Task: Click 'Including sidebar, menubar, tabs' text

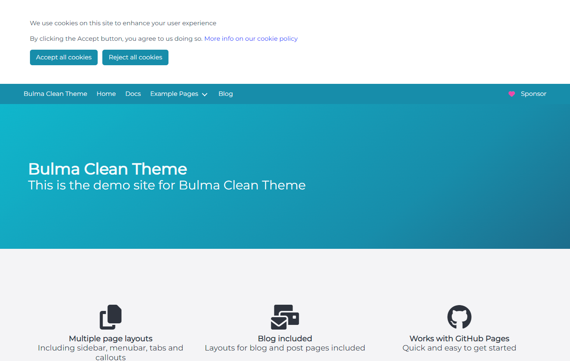Action: point(110,352)
